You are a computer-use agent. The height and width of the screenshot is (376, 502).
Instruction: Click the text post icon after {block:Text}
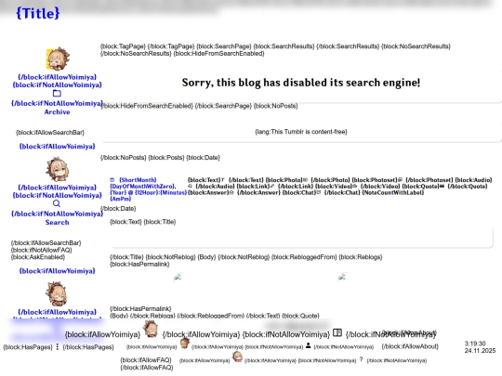click(223, 180)
